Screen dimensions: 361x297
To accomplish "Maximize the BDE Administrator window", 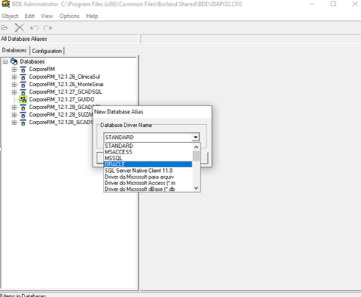I will pos(333,4).
